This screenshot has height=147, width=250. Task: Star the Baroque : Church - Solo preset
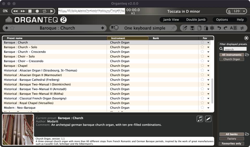click(x=202, y=47)
